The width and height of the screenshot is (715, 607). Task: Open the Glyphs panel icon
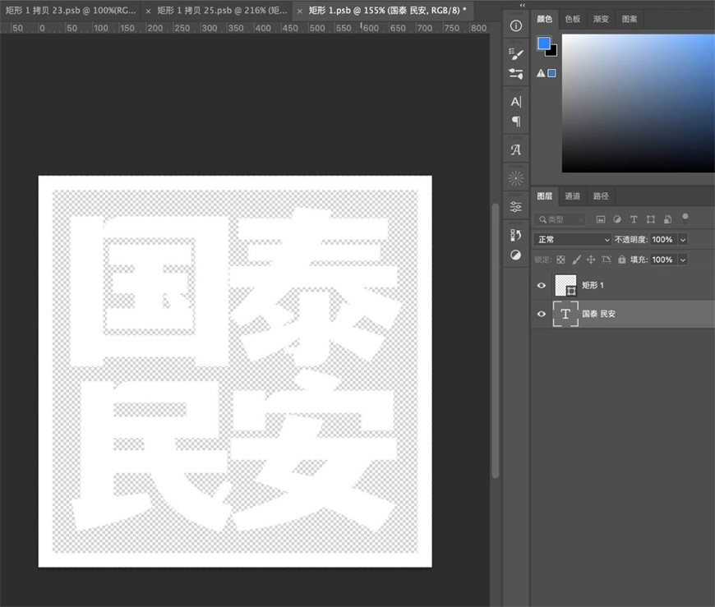[516, 149]
